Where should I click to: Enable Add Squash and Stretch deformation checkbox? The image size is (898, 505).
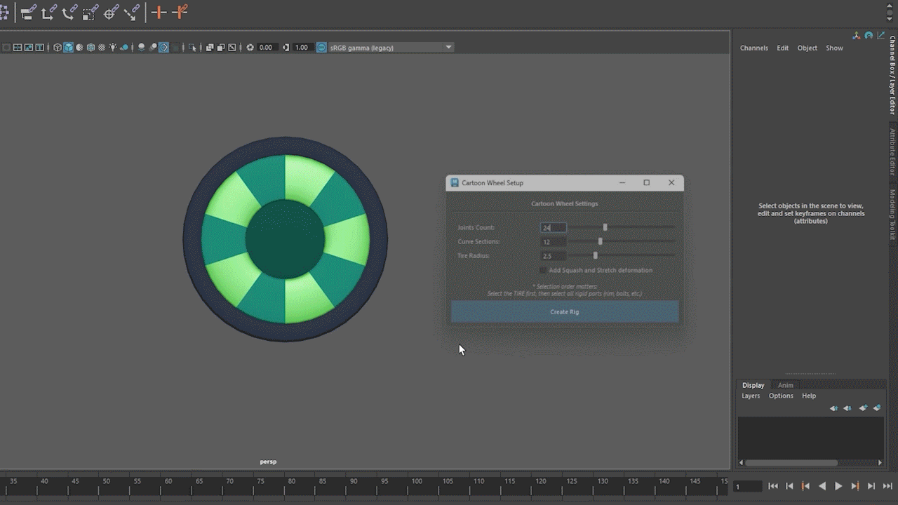543,270
